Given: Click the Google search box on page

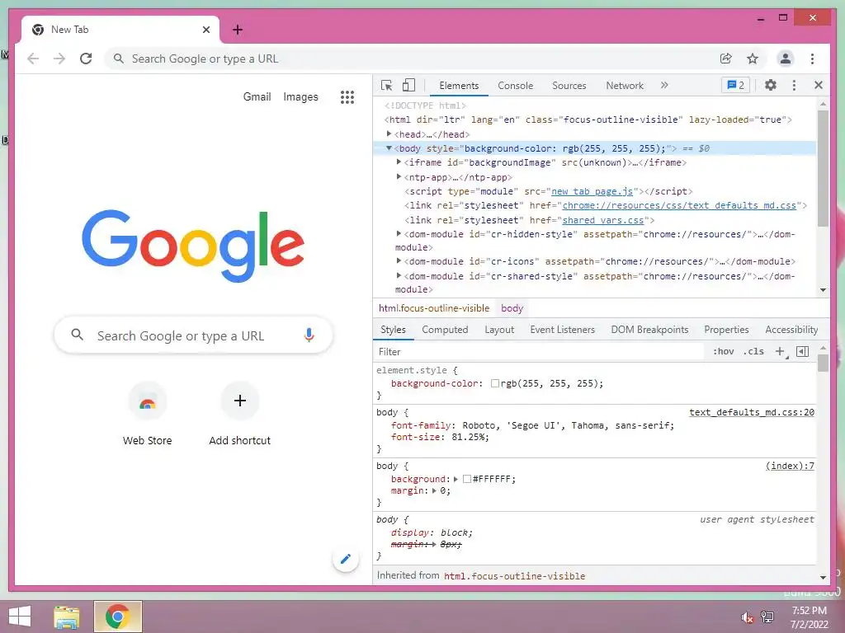Looking at the screenshot, I should 193,335.
